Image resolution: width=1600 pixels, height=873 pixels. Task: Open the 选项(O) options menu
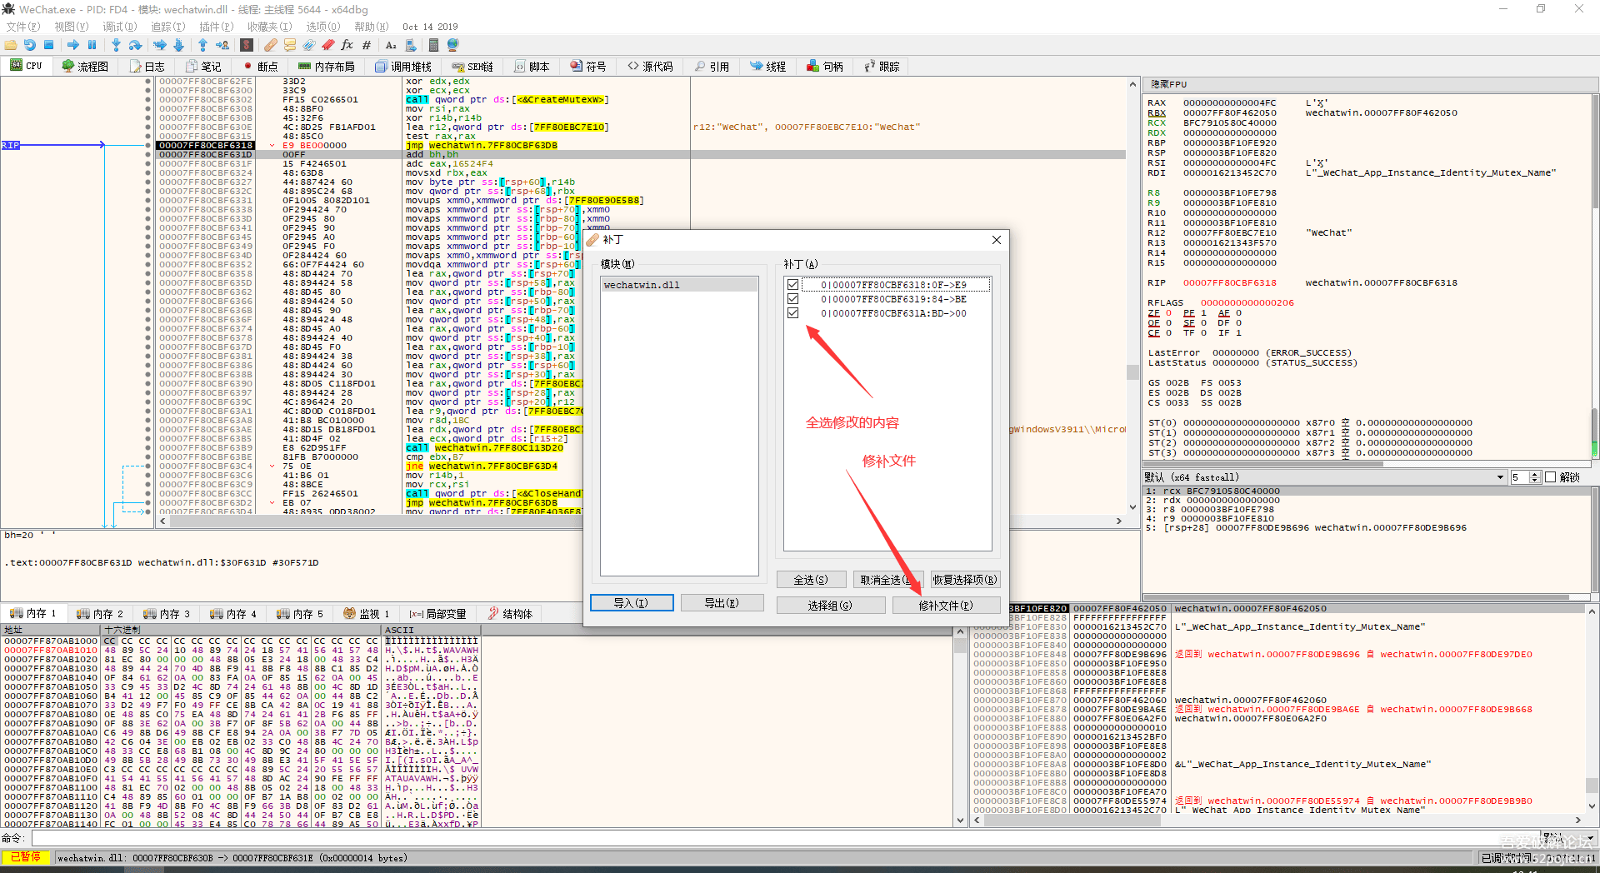322,27
